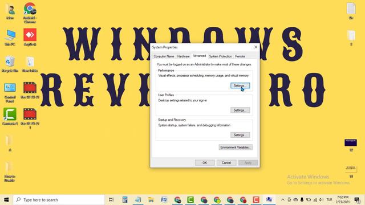
Task: Open the System Protection tab
Action: point(221,56)
